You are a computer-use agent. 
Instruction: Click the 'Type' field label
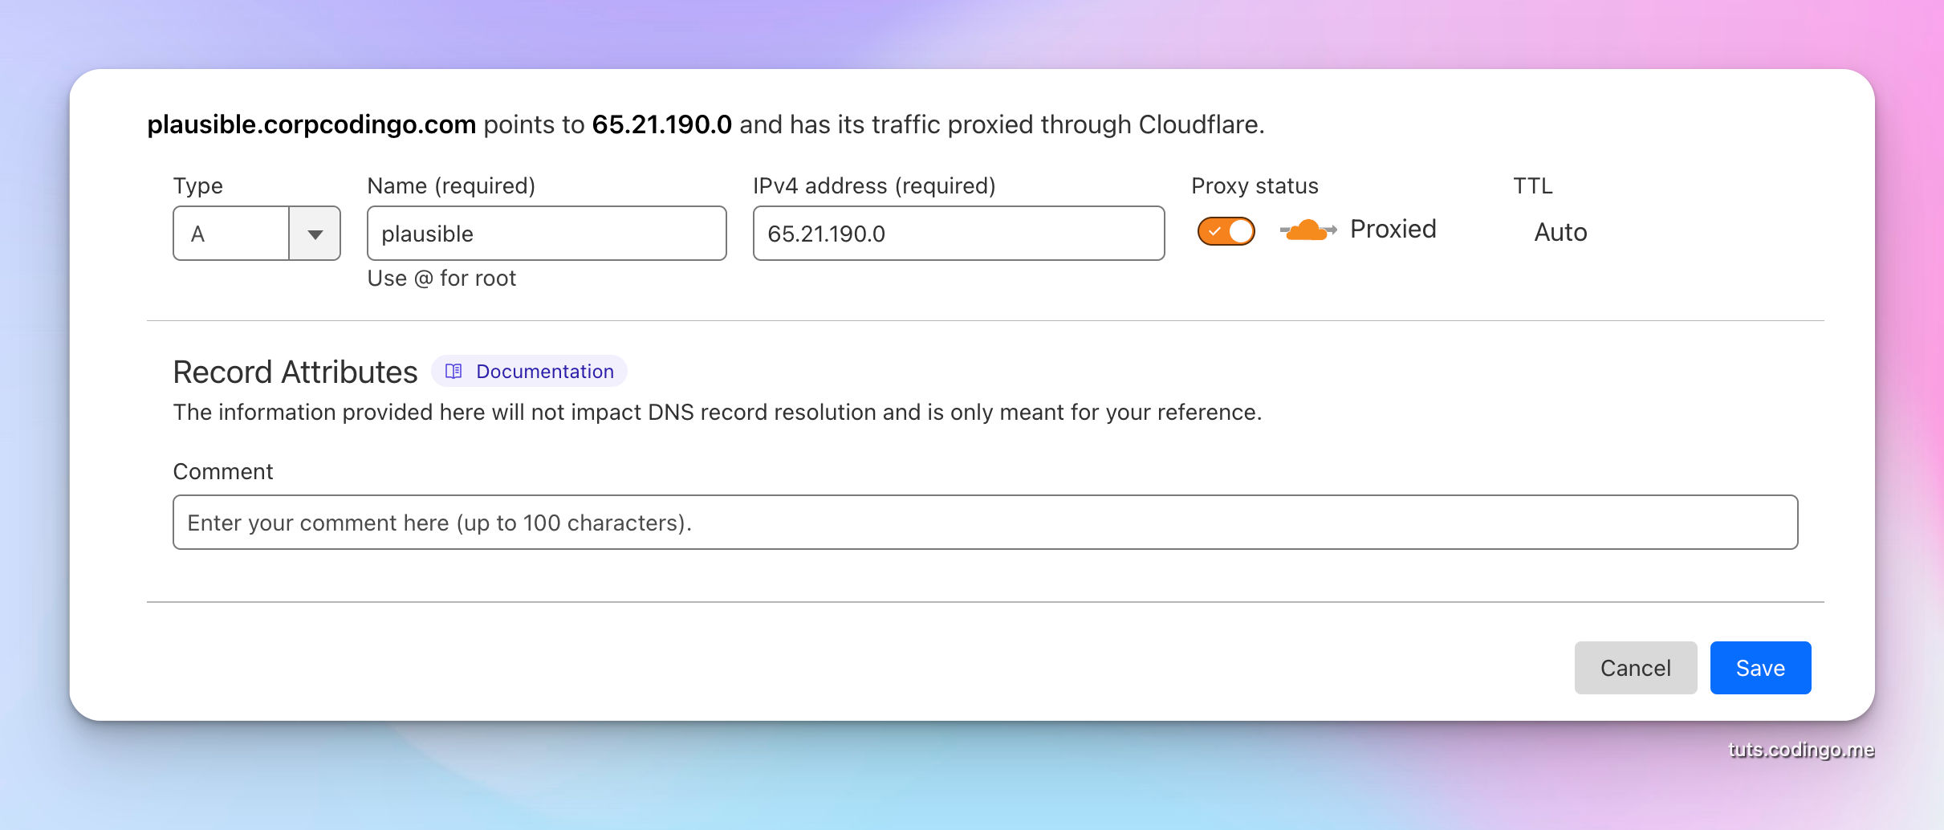tap(198, 186)
